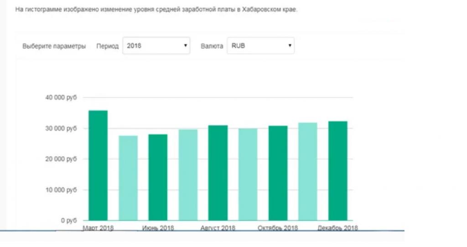
Task: Click the December 2018 bar in chart
Action: point(337,171)
